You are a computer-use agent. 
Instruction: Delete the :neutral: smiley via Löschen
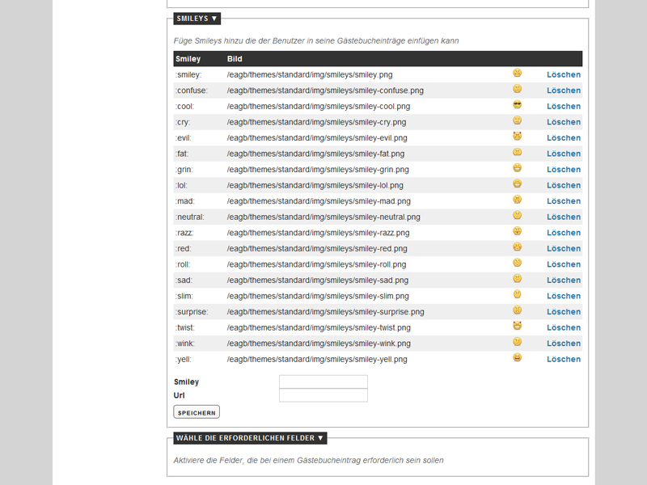[564, 217]
